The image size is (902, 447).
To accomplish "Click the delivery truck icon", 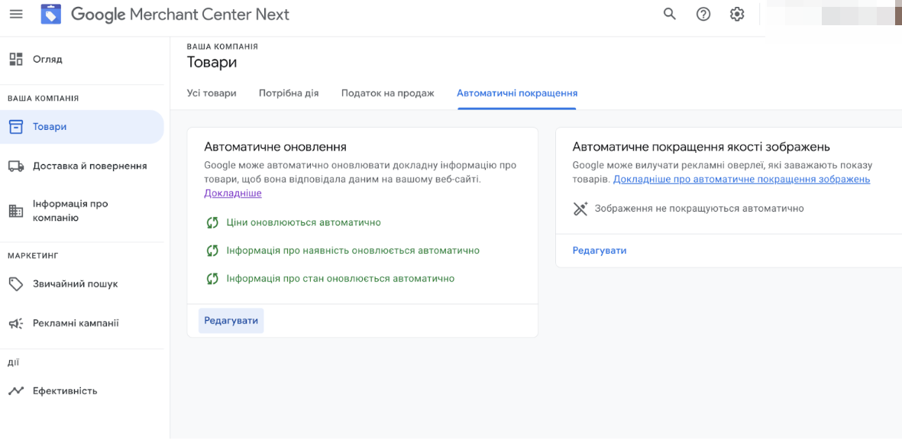I will 16,167.
